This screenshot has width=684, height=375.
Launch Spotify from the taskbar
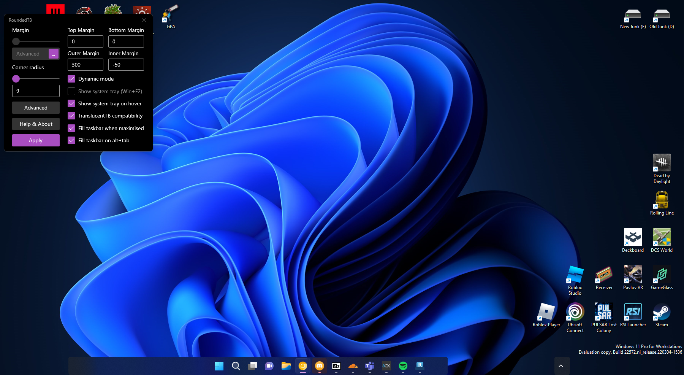403,366
